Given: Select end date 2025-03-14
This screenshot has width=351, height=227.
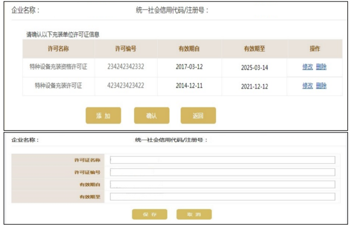Looking at the screenshot, I should pos(254,68).
